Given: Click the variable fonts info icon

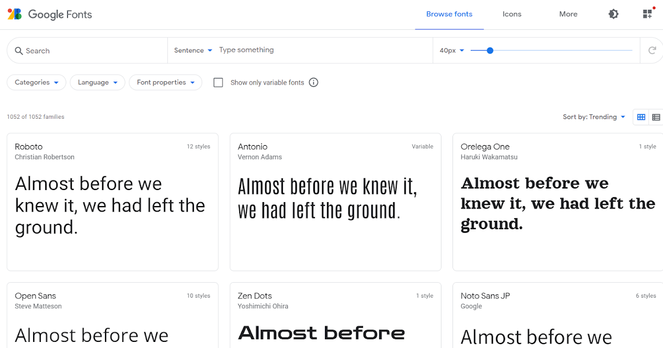Looking at the screenshot, I should (313, 82).
